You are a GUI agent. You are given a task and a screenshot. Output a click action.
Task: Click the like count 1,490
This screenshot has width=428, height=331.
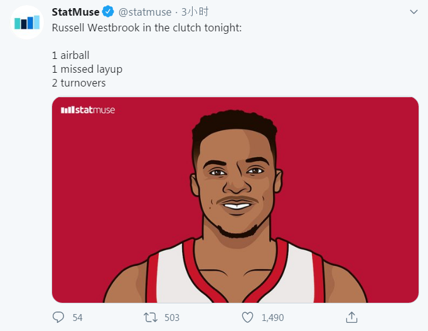click(x=272, y=318)
